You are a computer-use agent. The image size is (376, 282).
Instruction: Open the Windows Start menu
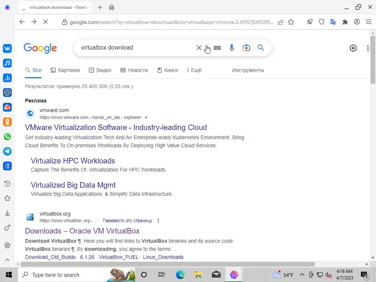tap(9, 275)
